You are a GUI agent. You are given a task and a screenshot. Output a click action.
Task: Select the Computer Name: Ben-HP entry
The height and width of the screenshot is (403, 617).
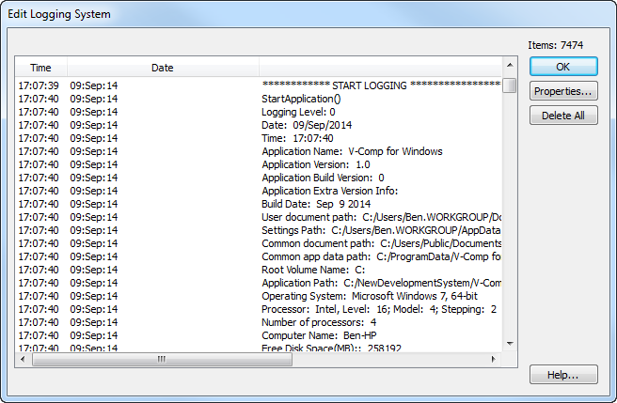tap(315, 335)
